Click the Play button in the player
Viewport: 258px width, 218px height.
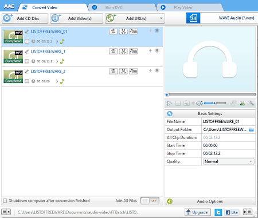169,103
